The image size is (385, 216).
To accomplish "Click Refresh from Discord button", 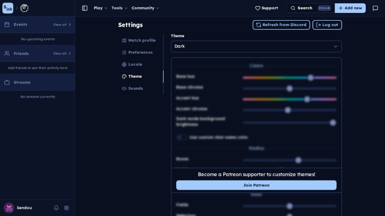I will point(281,25).
